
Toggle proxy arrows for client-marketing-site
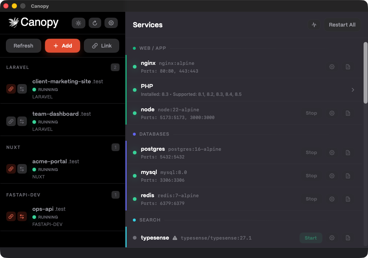22,89
